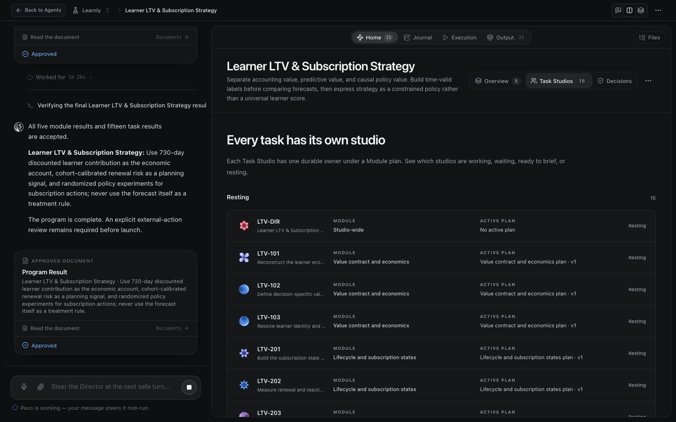
Task: Expand the 'Worked for 1m 26s' entry
Action: click(60, 77)
